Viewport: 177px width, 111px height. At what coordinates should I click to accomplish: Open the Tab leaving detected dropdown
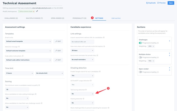pos(82,94)
